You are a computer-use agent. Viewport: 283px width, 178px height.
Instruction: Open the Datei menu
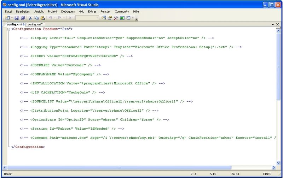click(8, 11)
